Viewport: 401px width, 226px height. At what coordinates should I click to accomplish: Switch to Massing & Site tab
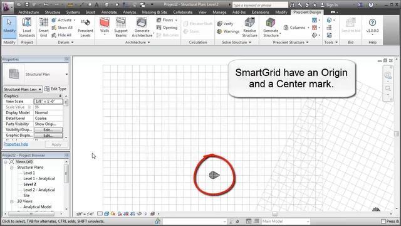point(155,13)
